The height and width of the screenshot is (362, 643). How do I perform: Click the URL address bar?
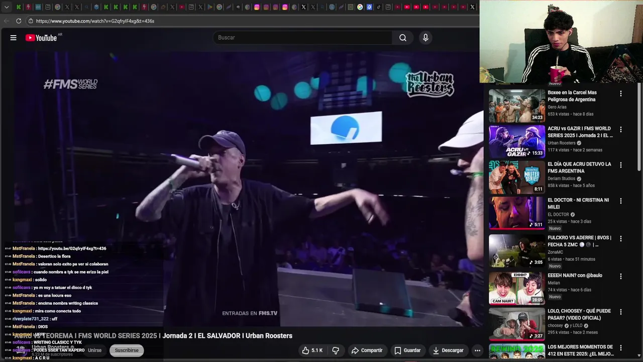pyautogui.click(x=251, y=21)
